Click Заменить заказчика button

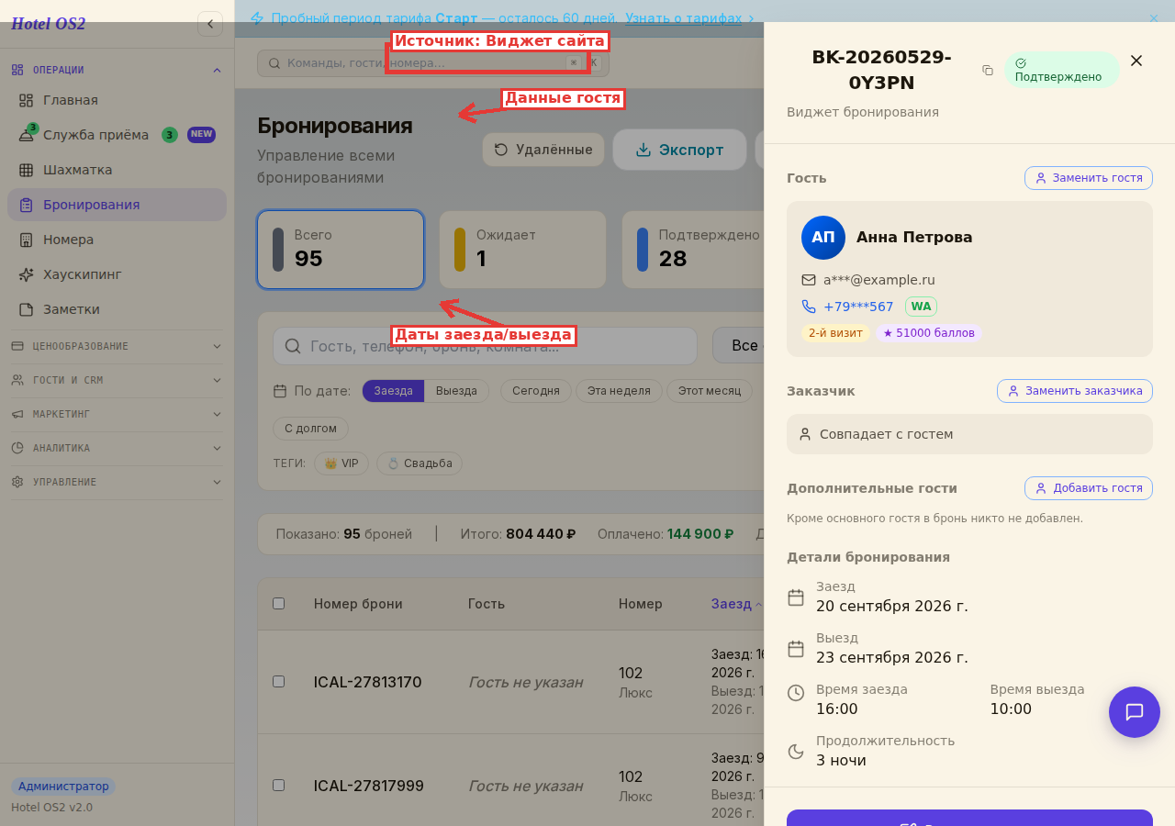[1075, 391]
